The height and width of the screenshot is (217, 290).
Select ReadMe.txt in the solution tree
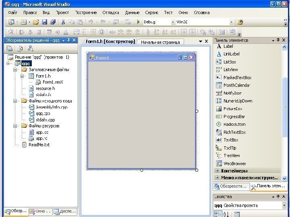click(39, 145)
